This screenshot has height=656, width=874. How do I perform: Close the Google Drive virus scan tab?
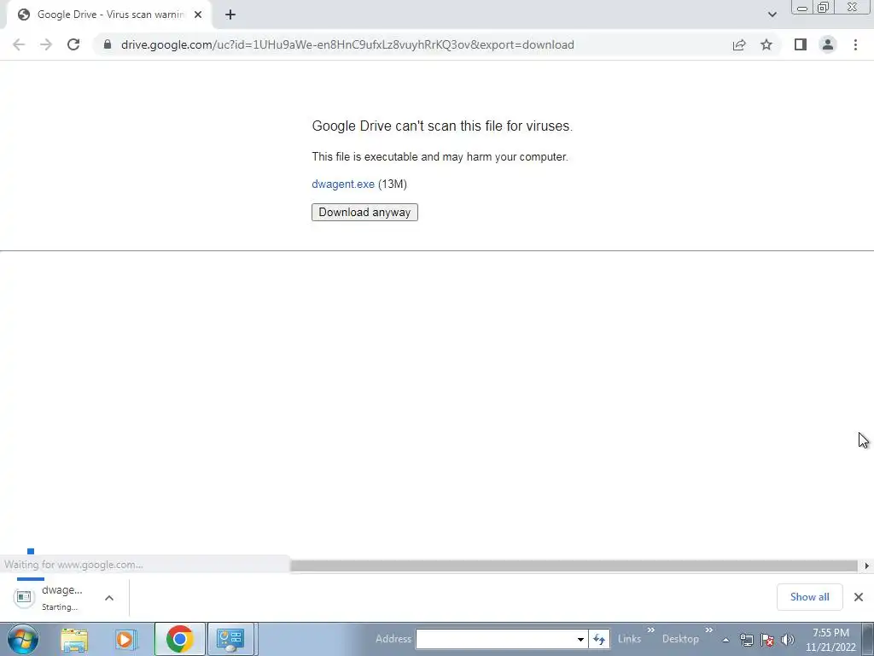point(198,15)
